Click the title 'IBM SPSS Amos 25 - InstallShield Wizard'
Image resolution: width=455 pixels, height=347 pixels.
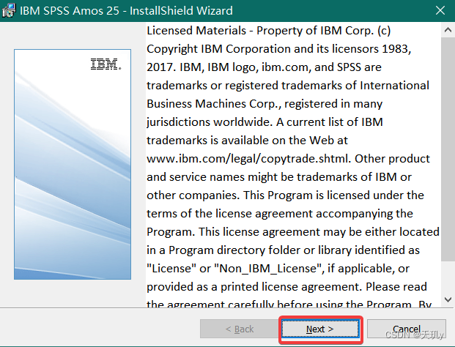click(126, 11)
